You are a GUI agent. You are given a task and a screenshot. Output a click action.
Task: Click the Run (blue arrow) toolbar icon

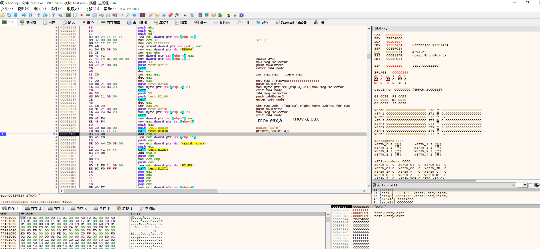point(24,15)
